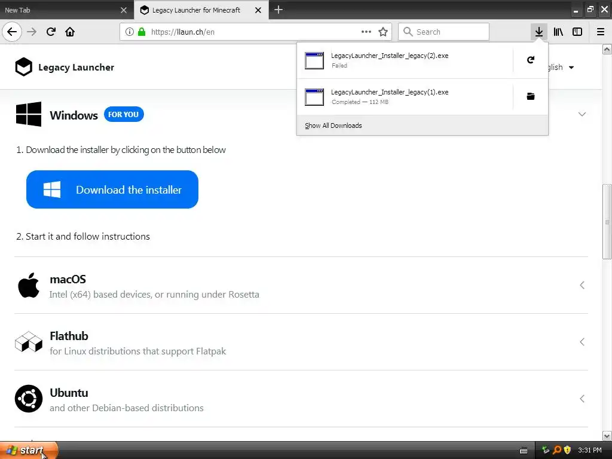Click the Apple macOS icon

tap(29, 285)
